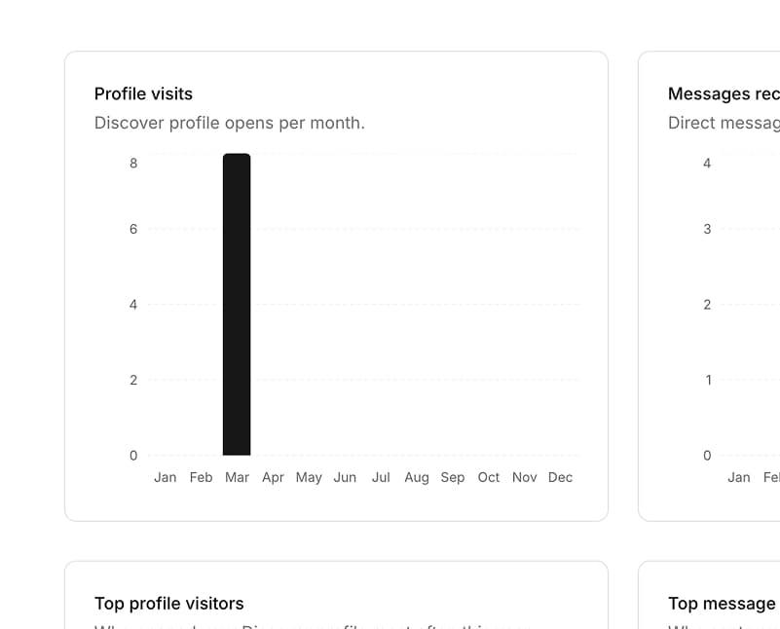Click the 6 value on Profile visits y-axis

click(x=133, y=229)
